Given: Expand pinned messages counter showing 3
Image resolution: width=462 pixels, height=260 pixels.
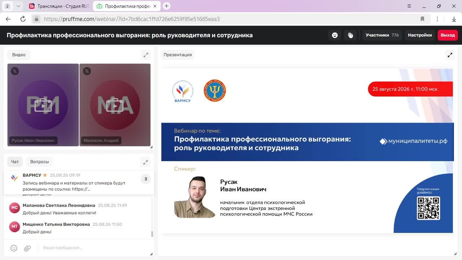Looking at the screenshot, I should pos(145,179).
